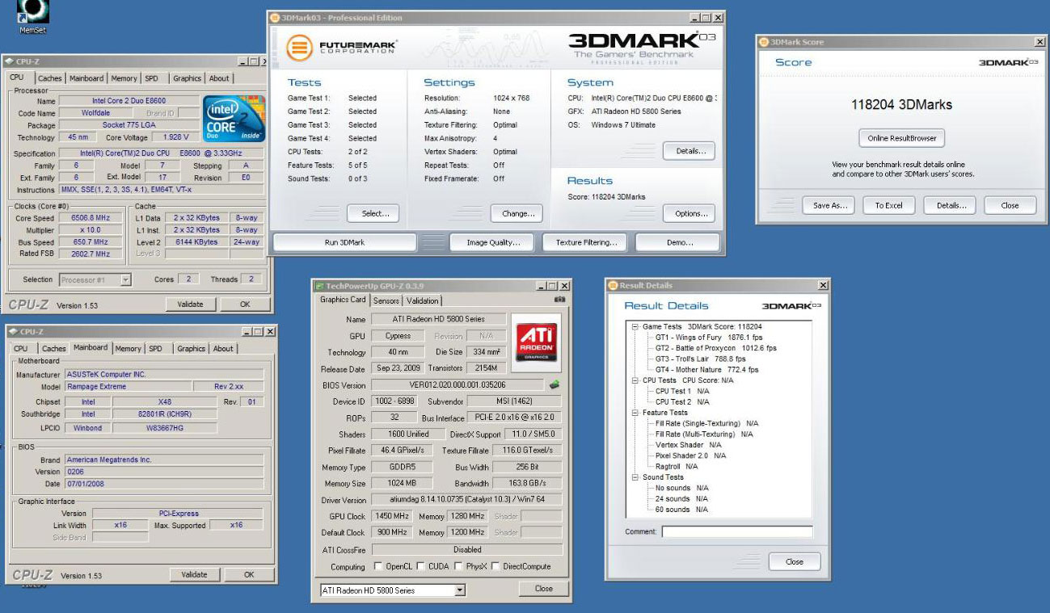Open the ATI Radeon HD 5800 Series dropdown
1050x613 pixels.
point(460,590)
